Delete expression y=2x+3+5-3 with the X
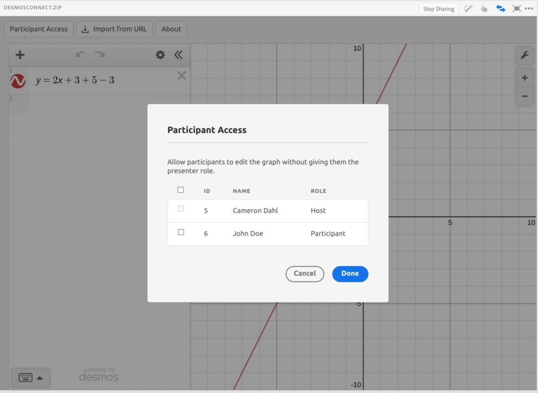 coord(182,75)
